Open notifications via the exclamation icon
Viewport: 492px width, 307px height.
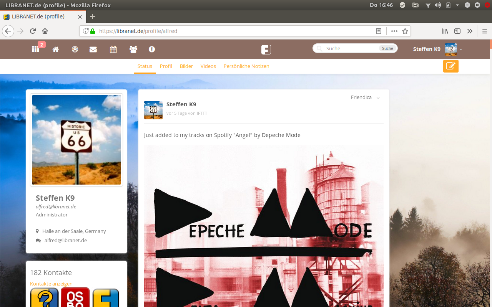tap(151, 49)
